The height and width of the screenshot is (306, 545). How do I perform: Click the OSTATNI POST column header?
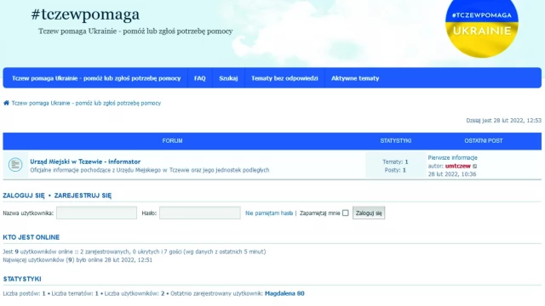(x=484, y=141)
